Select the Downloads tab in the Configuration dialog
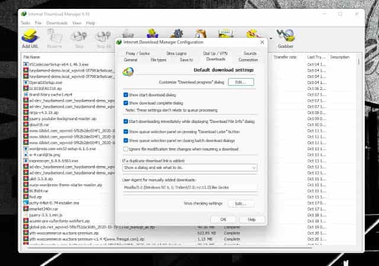The height and width of the screenshot is (266, 379). pos(216,59)
